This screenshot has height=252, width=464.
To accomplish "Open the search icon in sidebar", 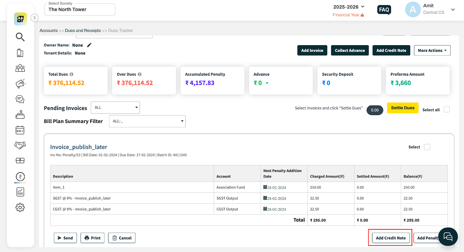I will pyautogui.click(x=20, y=37).
